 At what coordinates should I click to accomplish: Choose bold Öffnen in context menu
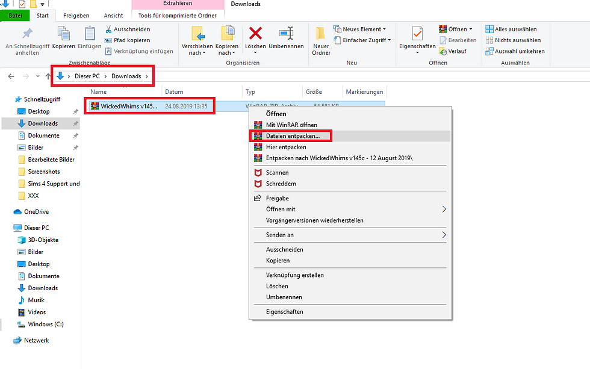pos(276,114)
